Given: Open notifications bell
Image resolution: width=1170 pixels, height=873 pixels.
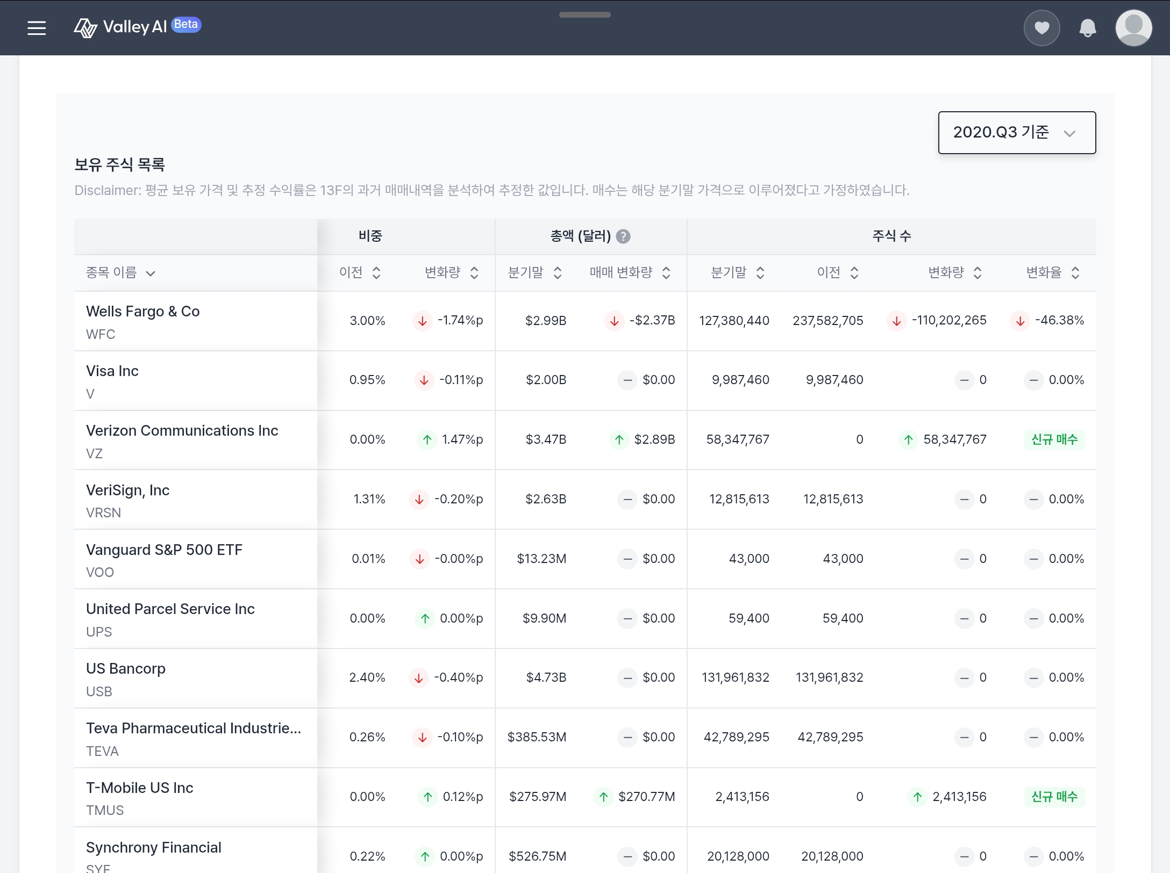Looking at the screenshot, I should click(1087, 28).
